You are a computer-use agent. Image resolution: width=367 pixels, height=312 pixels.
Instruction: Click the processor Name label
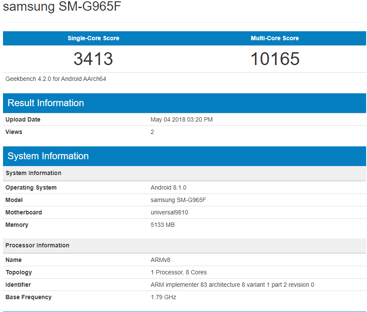point(14,260)
